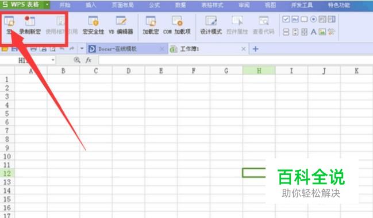The height and width of the screenshot is (218, 373).
Task: Switch to the 特色功能 ribbon tab
Action: (x=339, y=5)
